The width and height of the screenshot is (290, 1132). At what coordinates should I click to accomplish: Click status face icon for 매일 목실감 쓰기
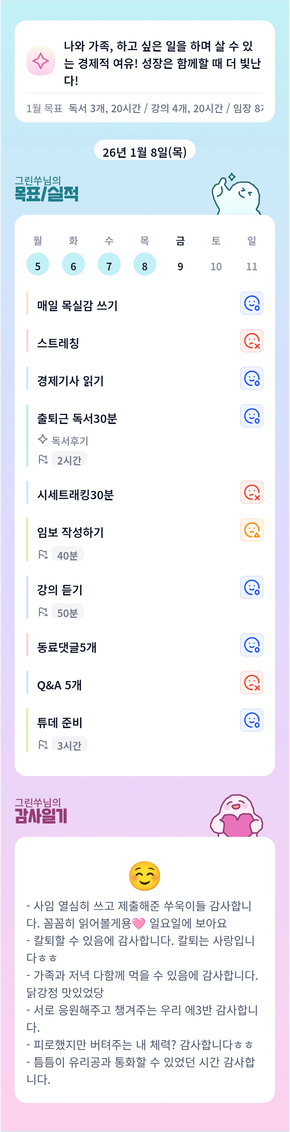(x=251, y=303)
